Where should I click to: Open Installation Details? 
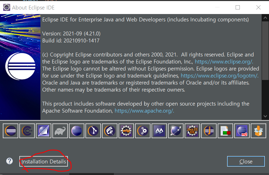coord(44,161)
